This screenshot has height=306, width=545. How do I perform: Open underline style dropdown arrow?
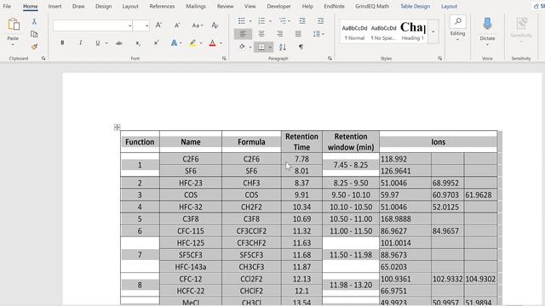click(106, 43)
